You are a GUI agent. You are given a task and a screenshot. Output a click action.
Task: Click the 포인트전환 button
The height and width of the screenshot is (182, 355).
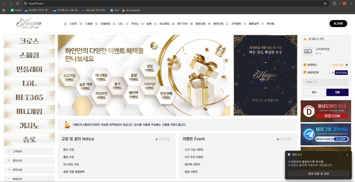[x=341, y=73]
